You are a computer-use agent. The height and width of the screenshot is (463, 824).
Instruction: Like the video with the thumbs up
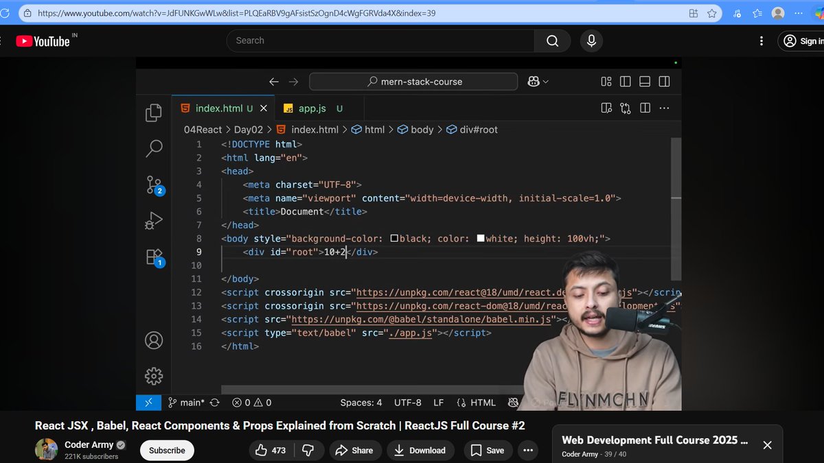pyautogui.click(x=271, y=451)
